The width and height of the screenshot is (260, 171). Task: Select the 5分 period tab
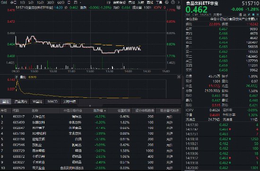(x=31, y=2)
